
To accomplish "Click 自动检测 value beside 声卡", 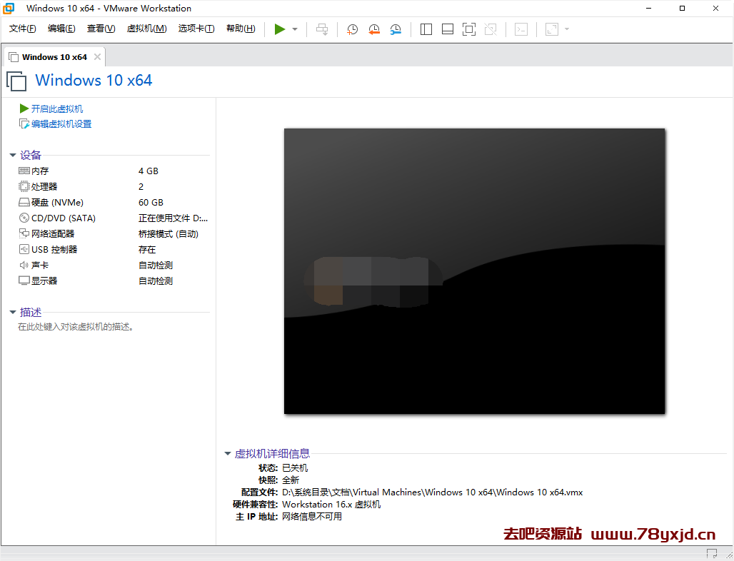I will tap(156, 266).
